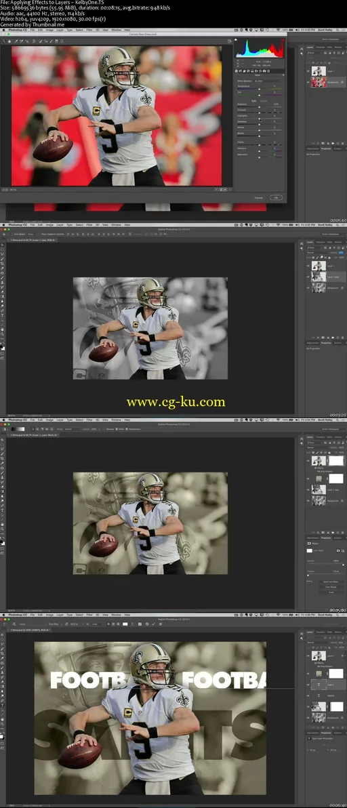Hide Background layer via eye, second frame
This screenshot has height=808, width=347.
tap(308, 287)
